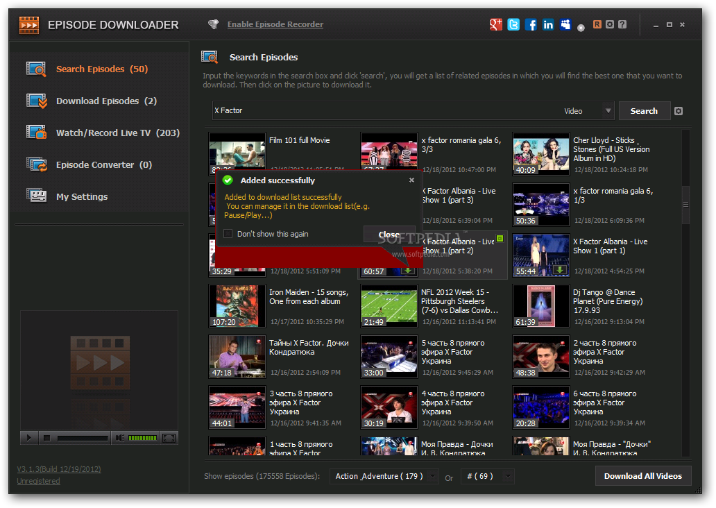Click the Episode Downloader logo icon
Image resolution: width=716 pixels, height=508 pixels.
29,25
